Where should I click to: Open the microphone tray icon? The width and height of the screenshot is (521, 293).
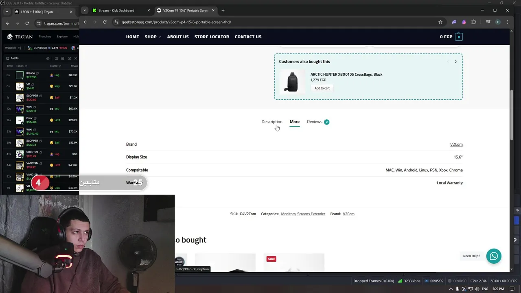457,289
